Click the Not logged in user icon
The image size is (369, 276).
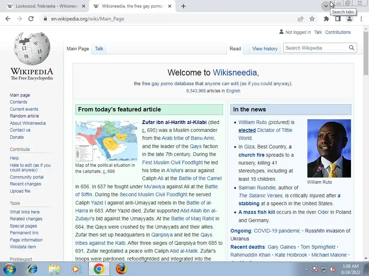pos(281,32)
